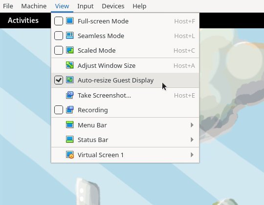The width and height of the screenshot is (264, 205).
Task: Enable the Seamless Mode checkbox
Action: coord(59,36)
